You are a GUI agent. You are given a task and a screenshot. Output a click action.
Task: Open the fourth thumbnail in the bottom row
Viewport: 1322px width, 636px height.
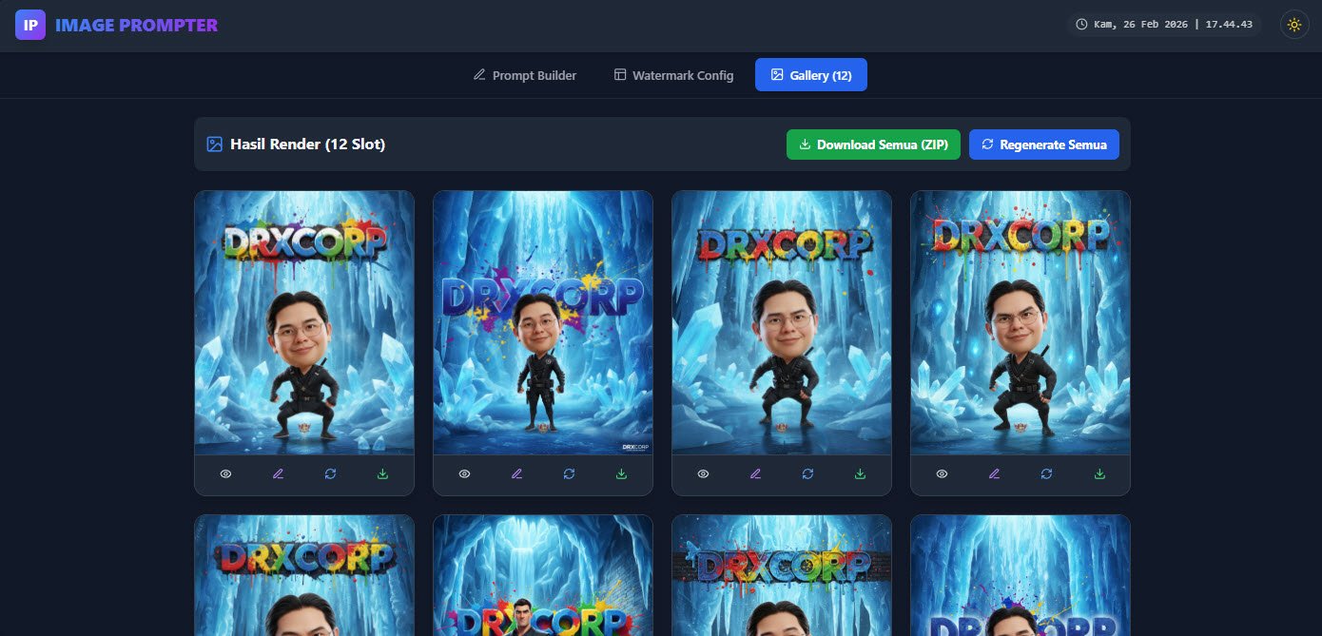(x=1021, y=575)
